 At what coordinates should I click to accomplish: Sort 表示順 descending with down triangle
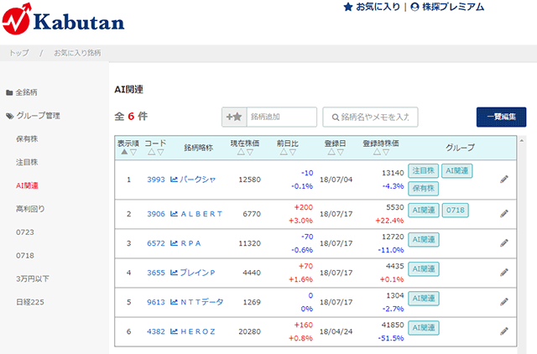pos(133,152)
